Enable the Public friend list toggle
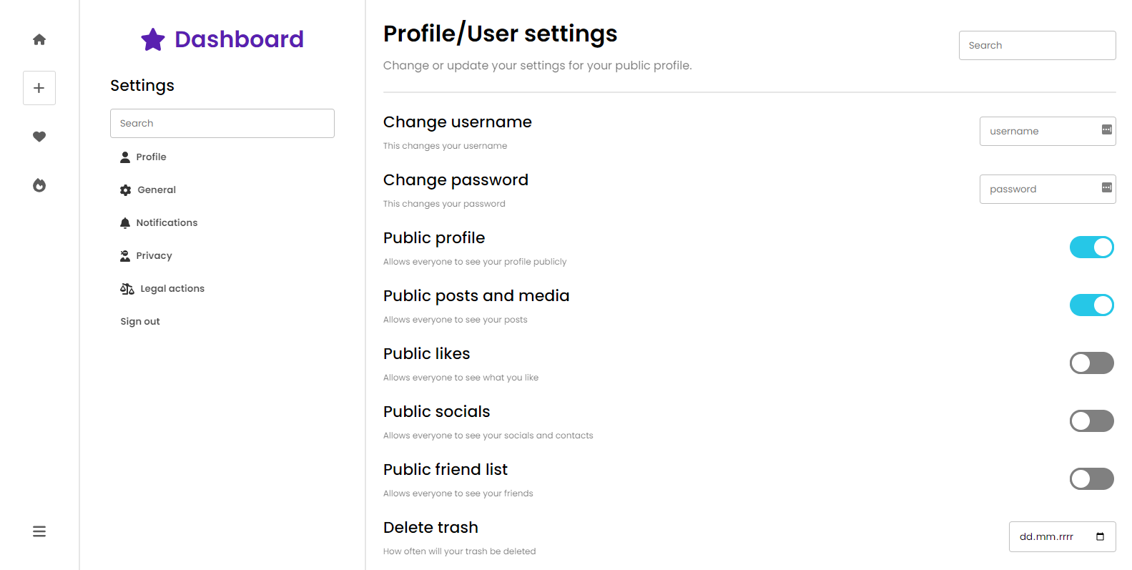Screen dimensions: 1132x570 (1091, 479)
